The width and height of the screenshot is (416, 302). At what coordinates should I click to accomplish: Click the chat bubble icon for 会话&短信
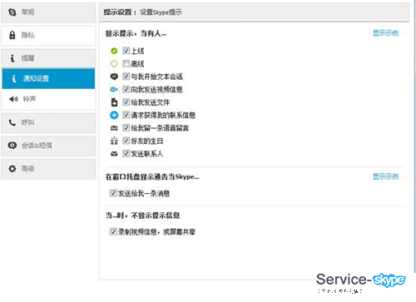click(x=12, y=145)
